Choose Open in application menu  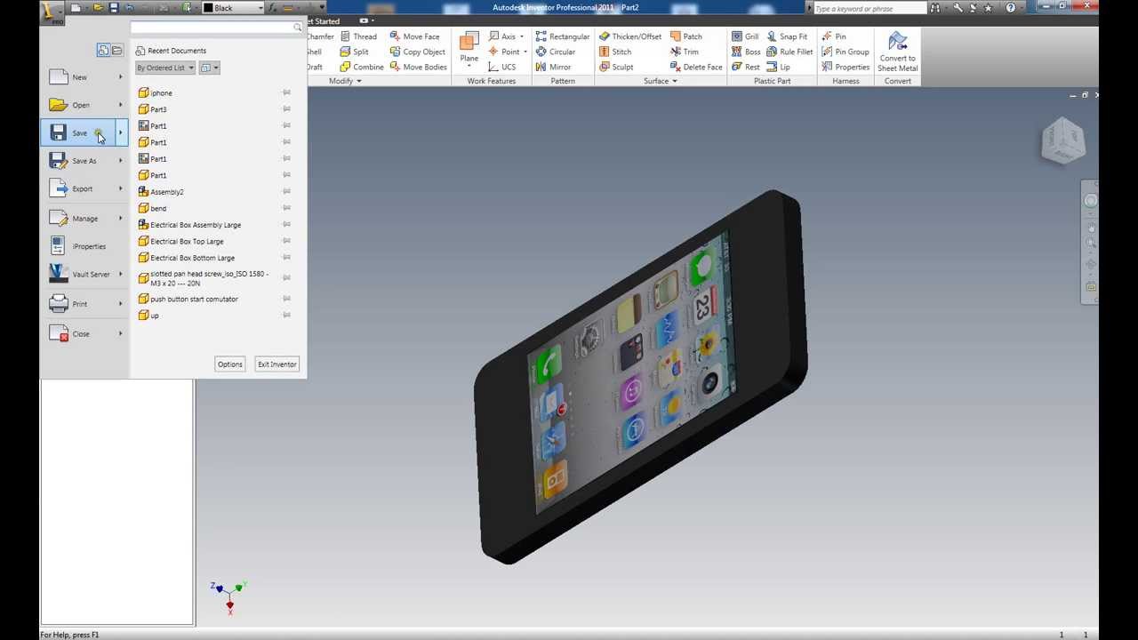click(84, 105)
